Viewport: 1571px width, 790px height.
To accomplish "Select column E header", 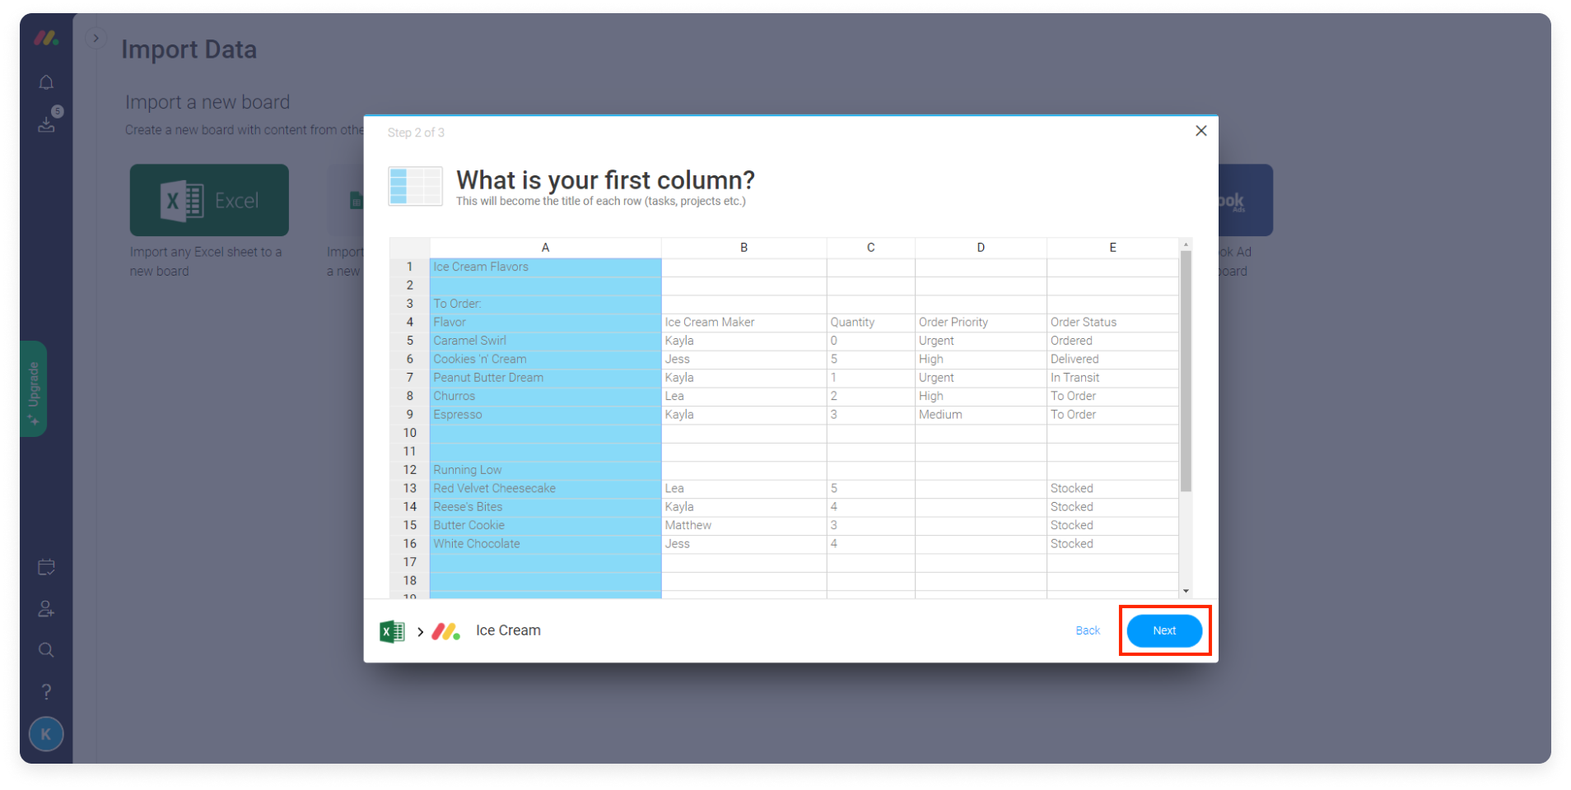I will click(1112, 248).
